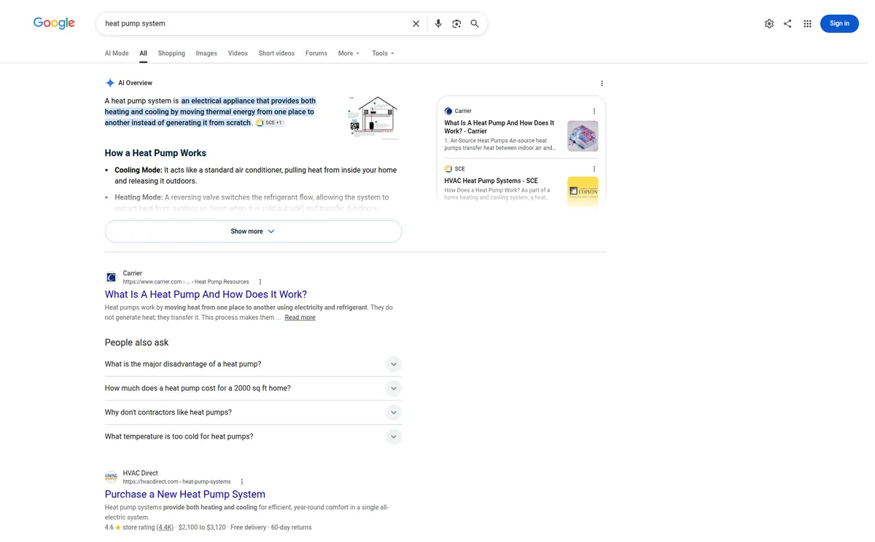This screenshot has width=875, height=542.
Task: Open the Tools dropdown menu
Action: click(x=383, y=53)
